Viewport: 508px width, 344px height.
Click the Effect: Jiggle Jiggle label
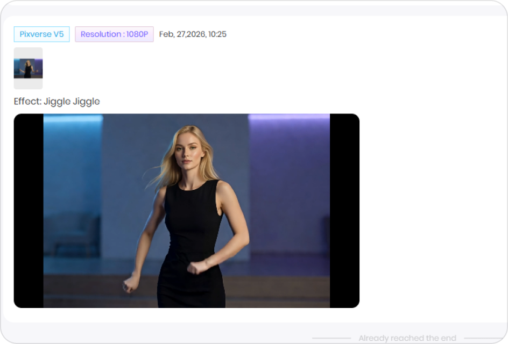[56, 102]
